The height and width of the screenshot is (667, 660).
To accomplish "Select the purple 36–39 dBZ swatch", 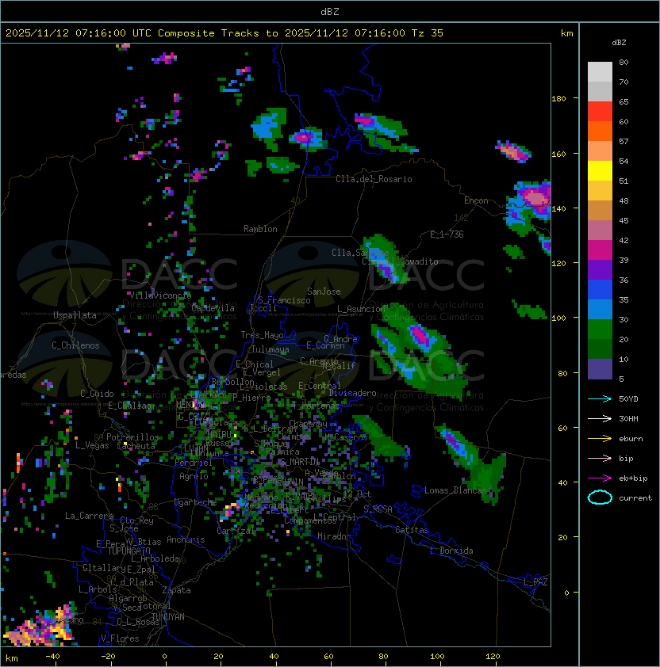I will [x=600, y=269].
